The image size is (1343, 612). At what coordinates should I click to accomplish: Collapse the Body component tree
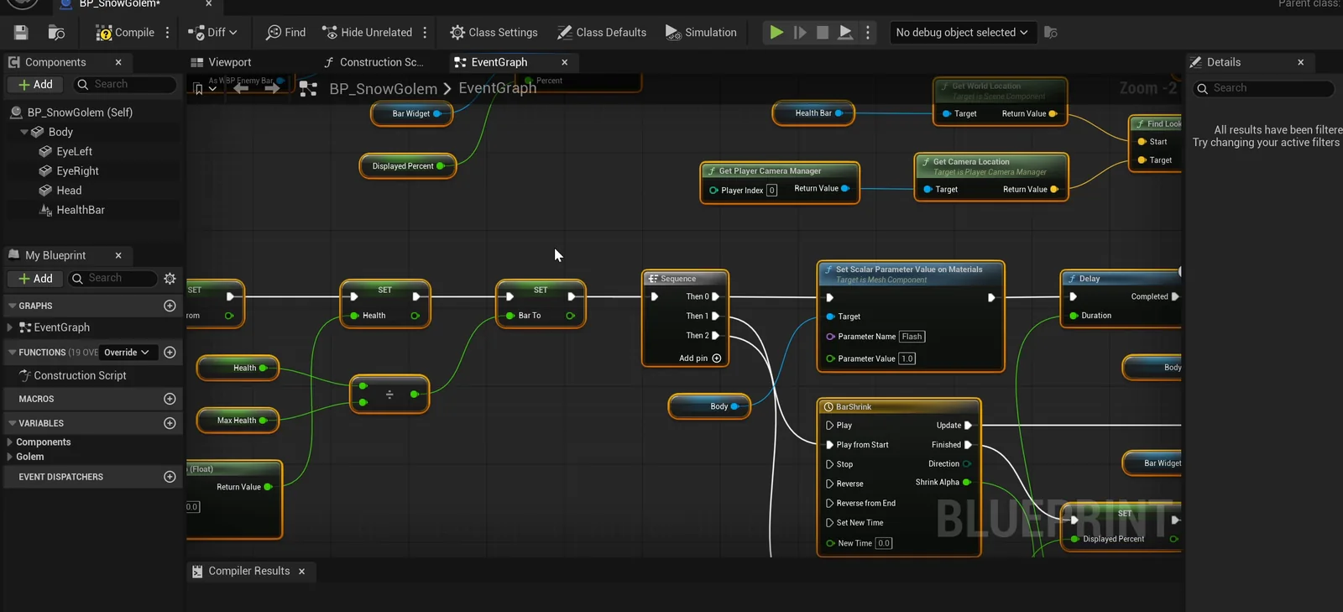pyautogui.click(x=24, y=133)
